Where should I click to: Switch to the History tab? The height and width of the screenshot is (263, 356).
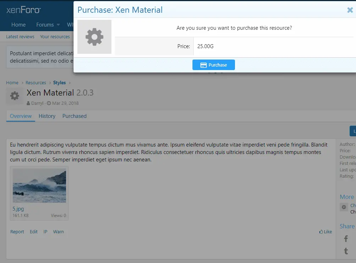pos(47,116)
